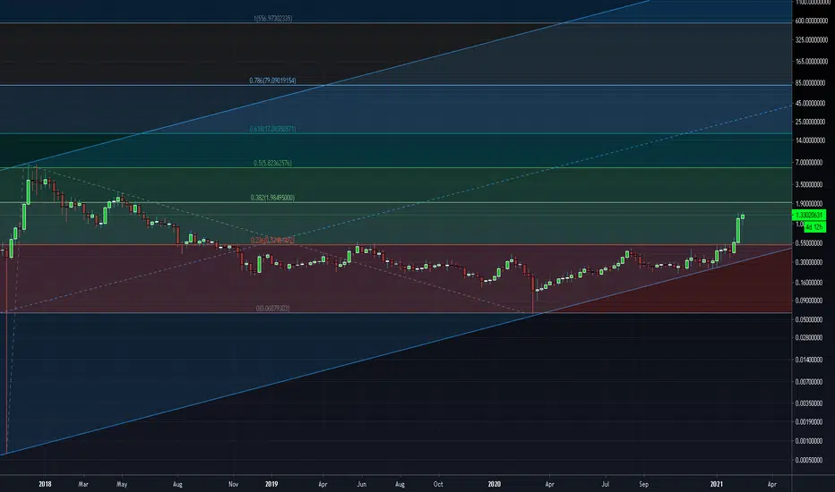Click the 0.236 Fibonacci retracement label in red
Viewport: 835px width, 492px height.
tap(272, 240)
